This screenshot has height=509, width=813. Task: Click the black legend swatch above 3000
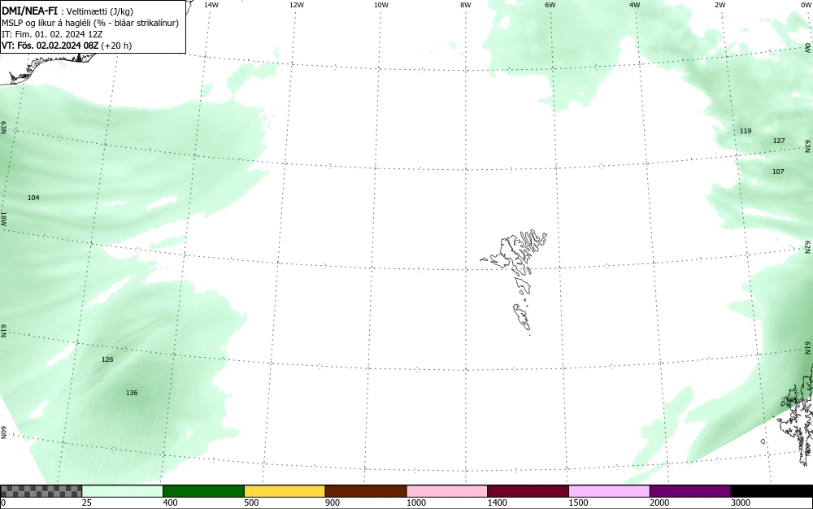point(772,491)
